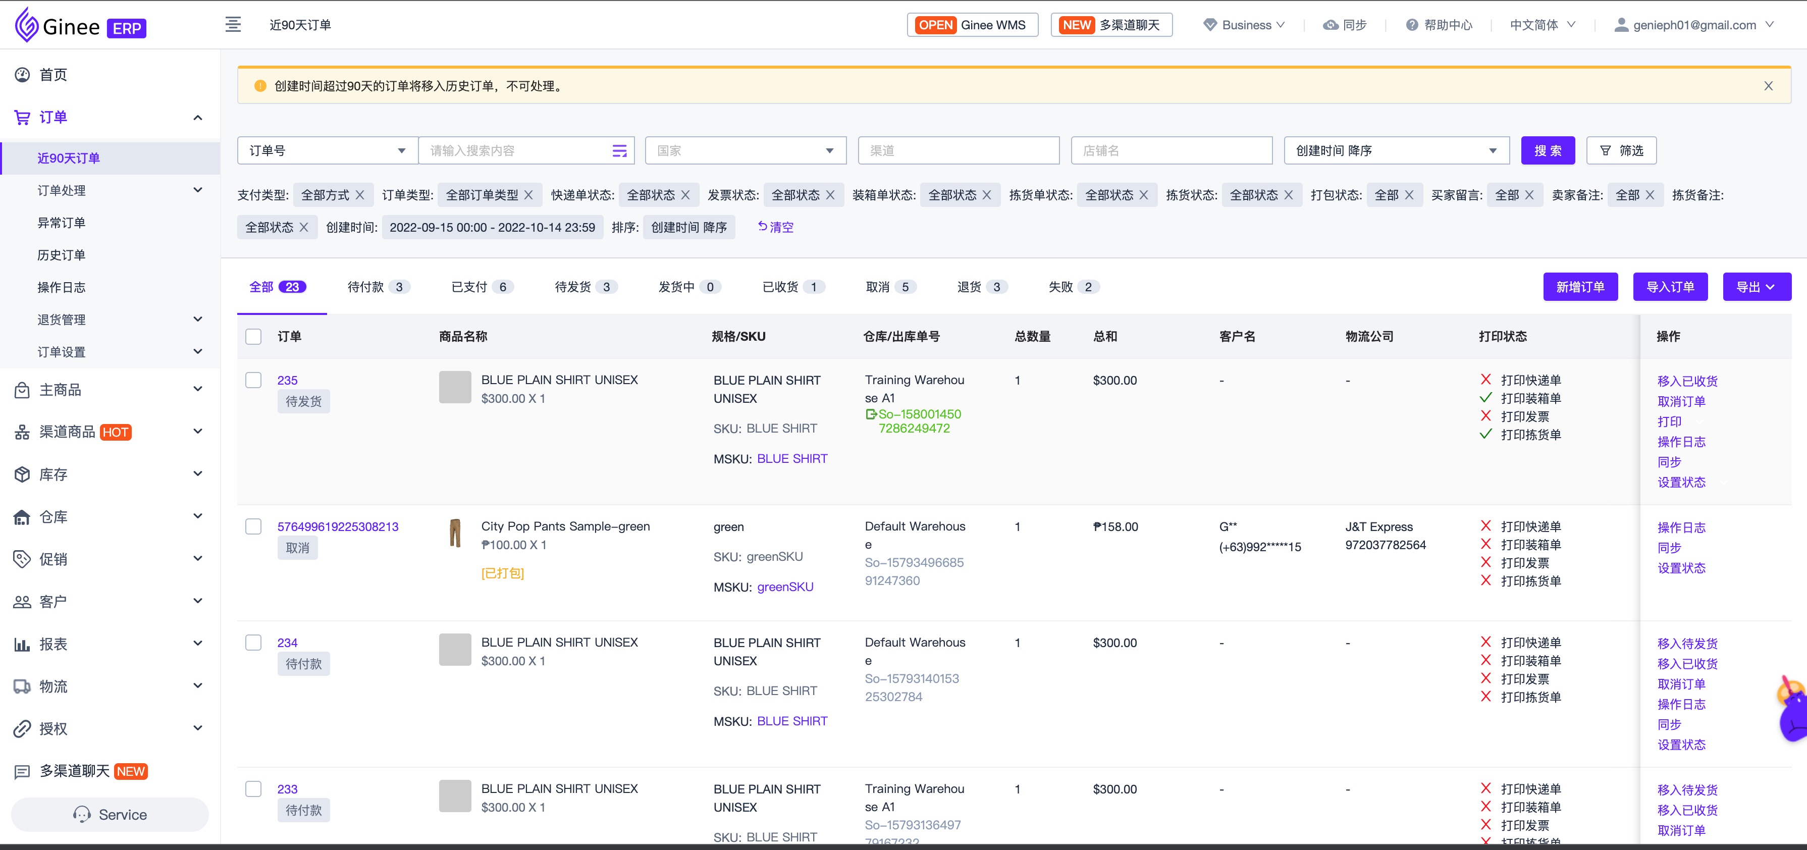Open the 创建时间 降序 sort dropdown
Image resolution: width=1807 pixels, height=850 pixels.
(1397, 151)
